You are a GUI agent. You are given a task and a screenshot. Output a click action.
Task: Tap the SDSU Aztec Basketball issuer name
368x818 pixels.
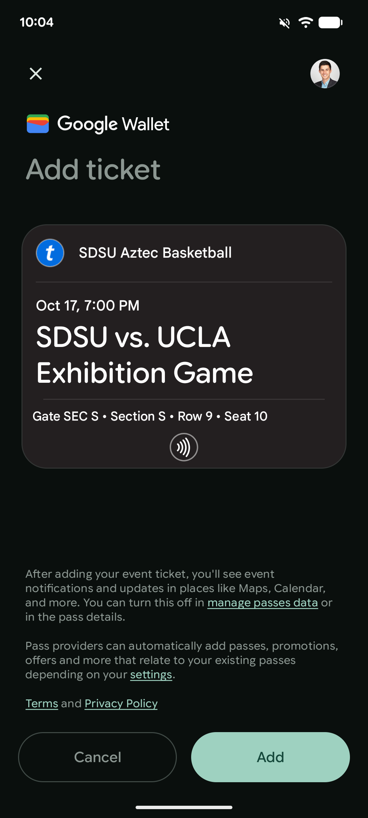point(155,253)
